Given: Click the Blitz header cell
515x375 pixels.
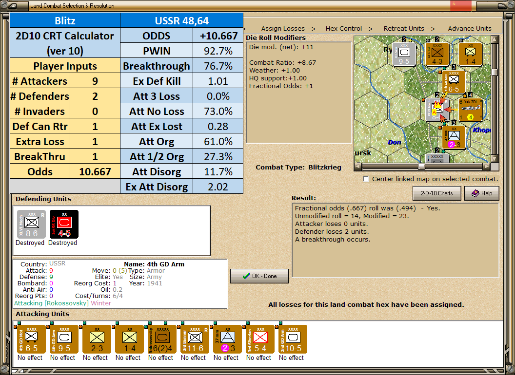Looking at the screenshot, I should 65,20.
